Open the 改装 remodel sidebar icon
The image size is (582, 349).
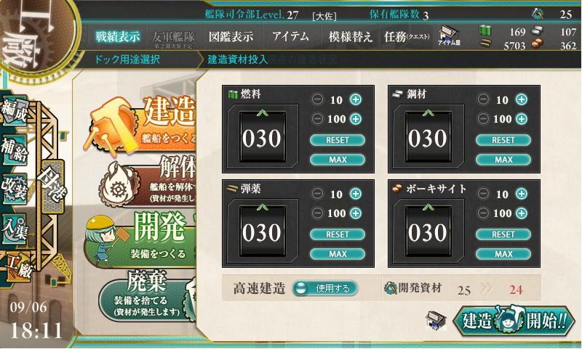click(15, 189)
